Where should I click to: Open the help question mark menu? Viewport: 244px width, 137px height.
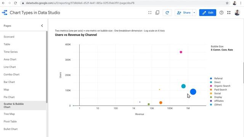[x=222, y=13]
